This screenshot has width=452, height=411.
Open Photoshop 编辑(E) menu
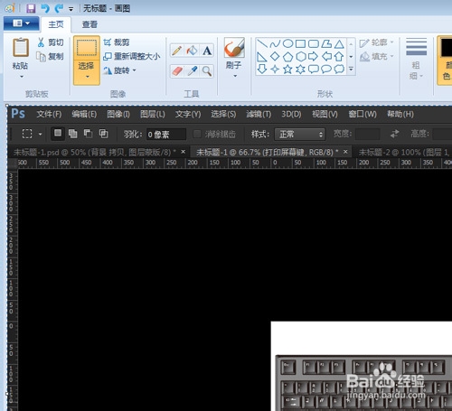click(x=84, y=114)
